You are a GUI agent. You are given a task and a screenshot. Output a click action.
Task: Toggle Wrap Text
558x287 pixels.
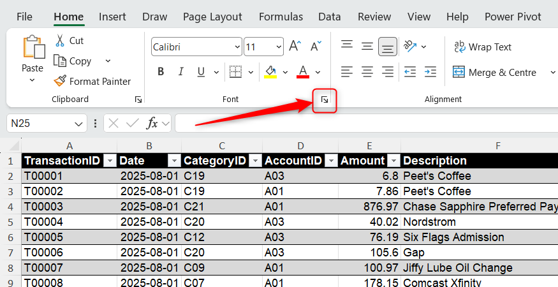pyautogui.click(x=483, y=47)
